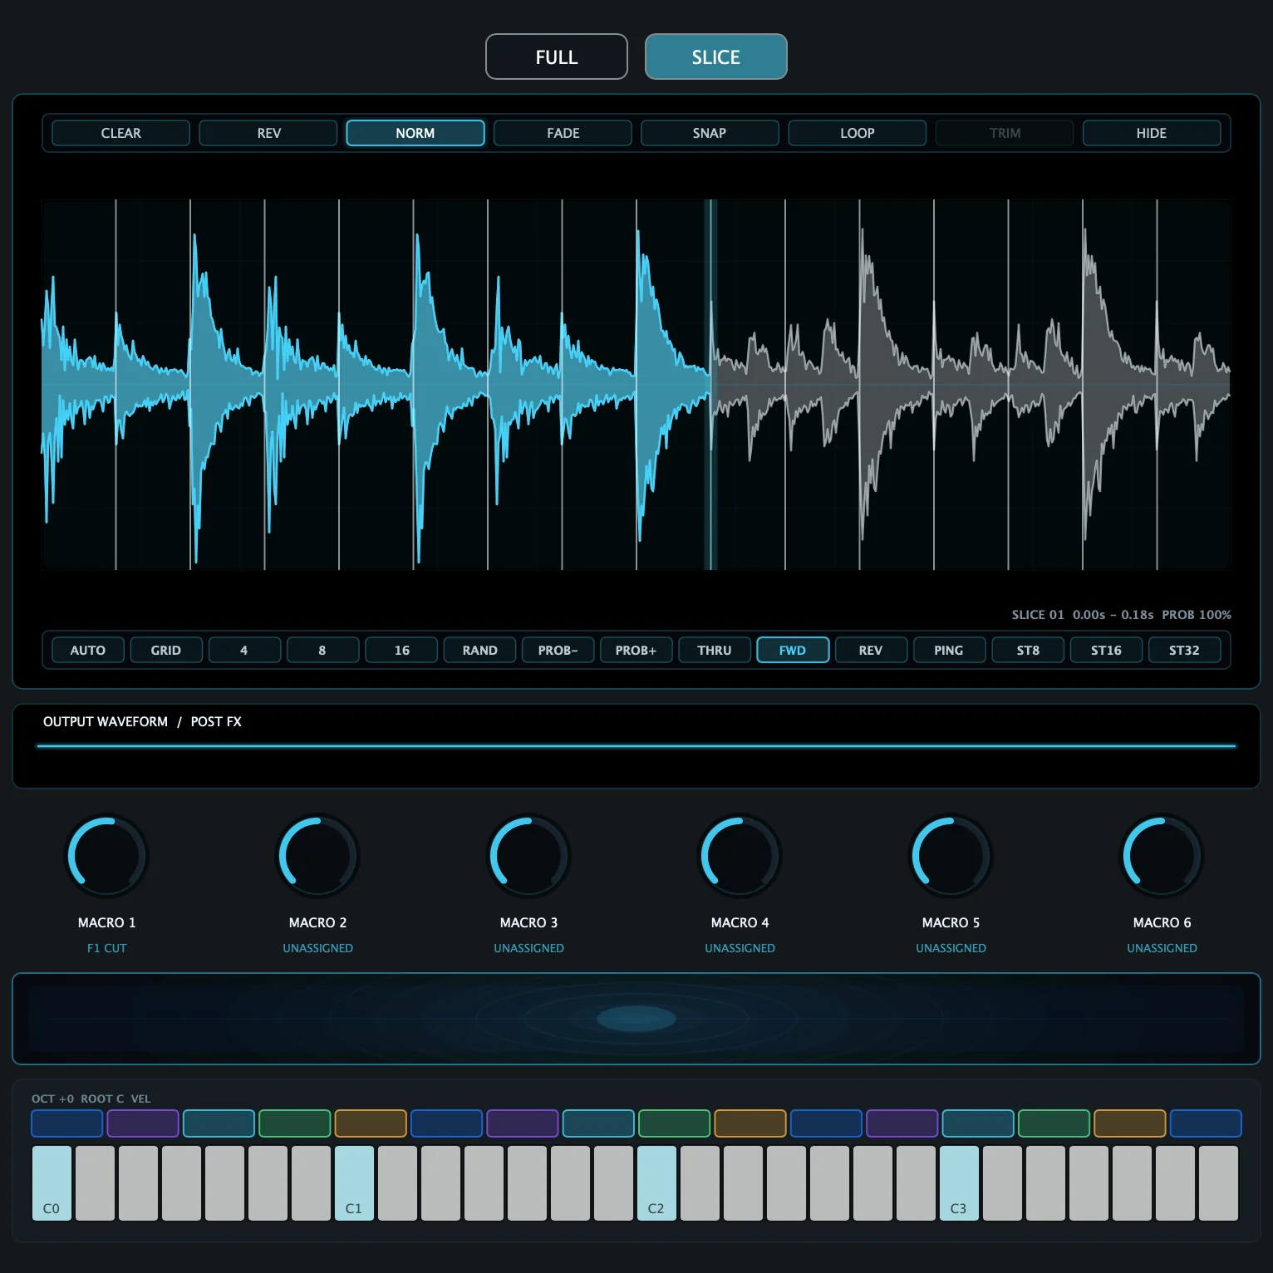
Task: Select FWD playback direction
Action: (x=793, y=650)
